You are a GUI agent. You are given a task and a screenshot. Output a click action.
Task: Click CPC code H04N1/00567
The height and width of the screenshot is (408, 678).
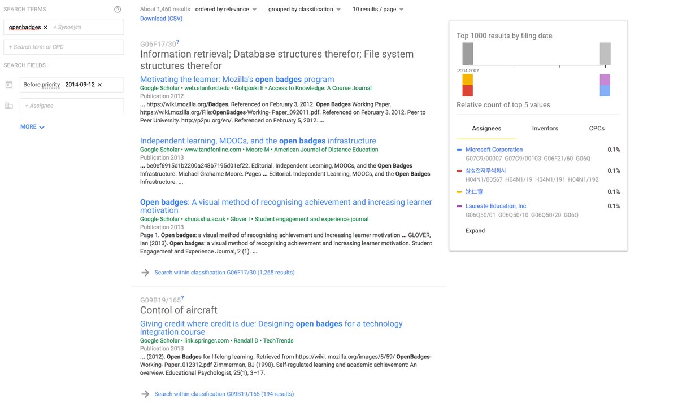(484, 179)
